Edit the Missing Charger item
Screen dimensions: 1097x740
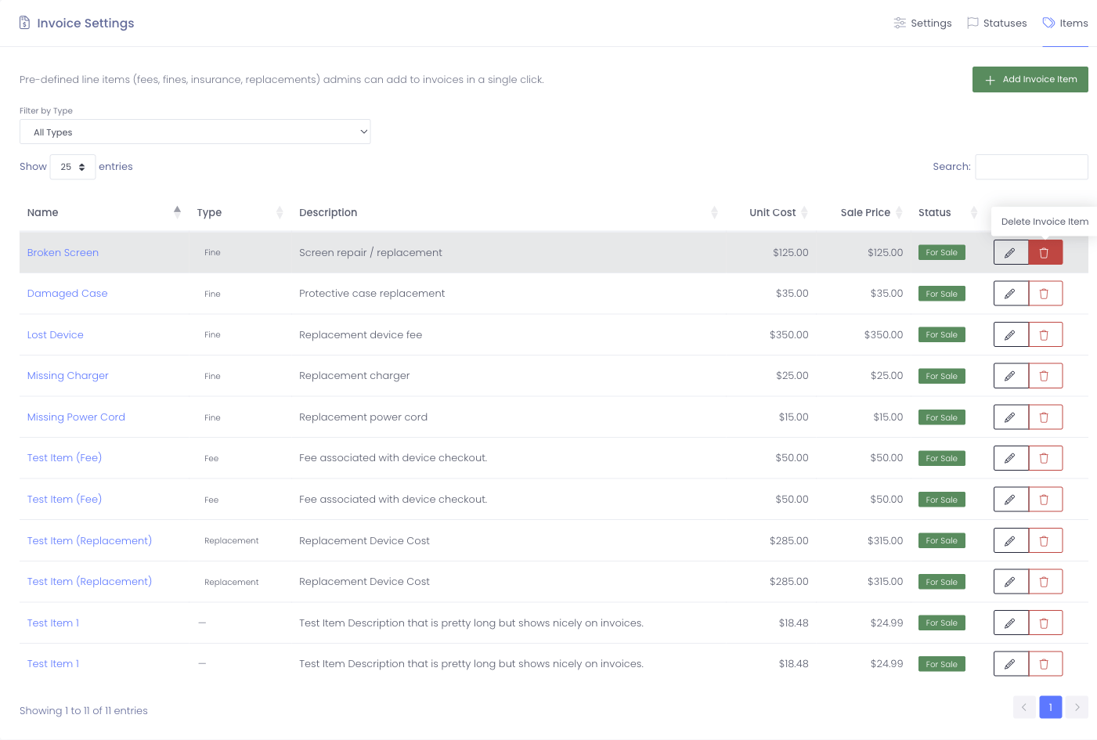coord(1011,376)
